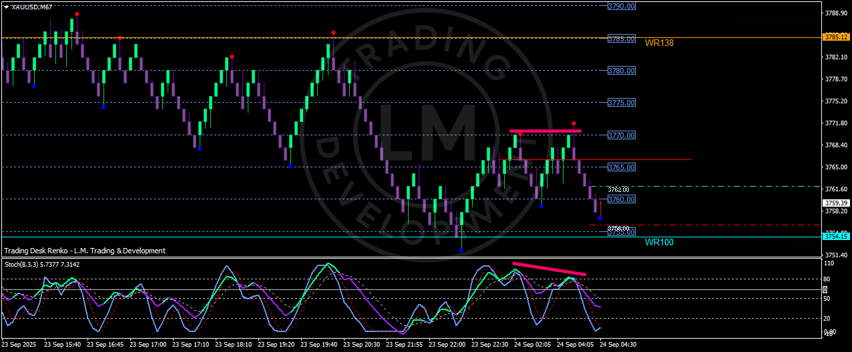Select the 3760.00 price level label
The image size is (852, 352).
click(621, 199)
